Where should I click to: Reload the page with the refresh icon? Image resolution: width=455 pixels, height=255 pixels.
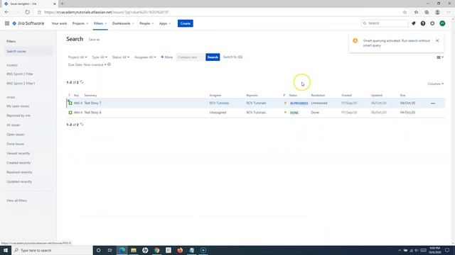pos(27,12)
